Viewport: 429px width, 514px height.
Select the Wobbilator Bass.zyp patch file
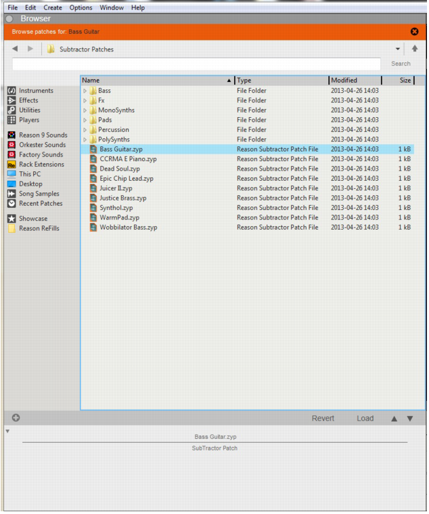tap(128, 228)
